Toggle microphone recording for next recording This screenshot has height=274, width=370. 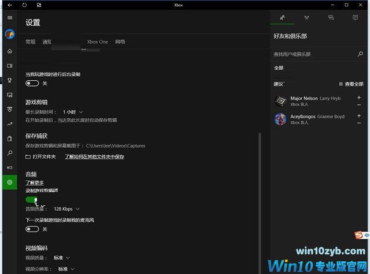click(32, 229)
